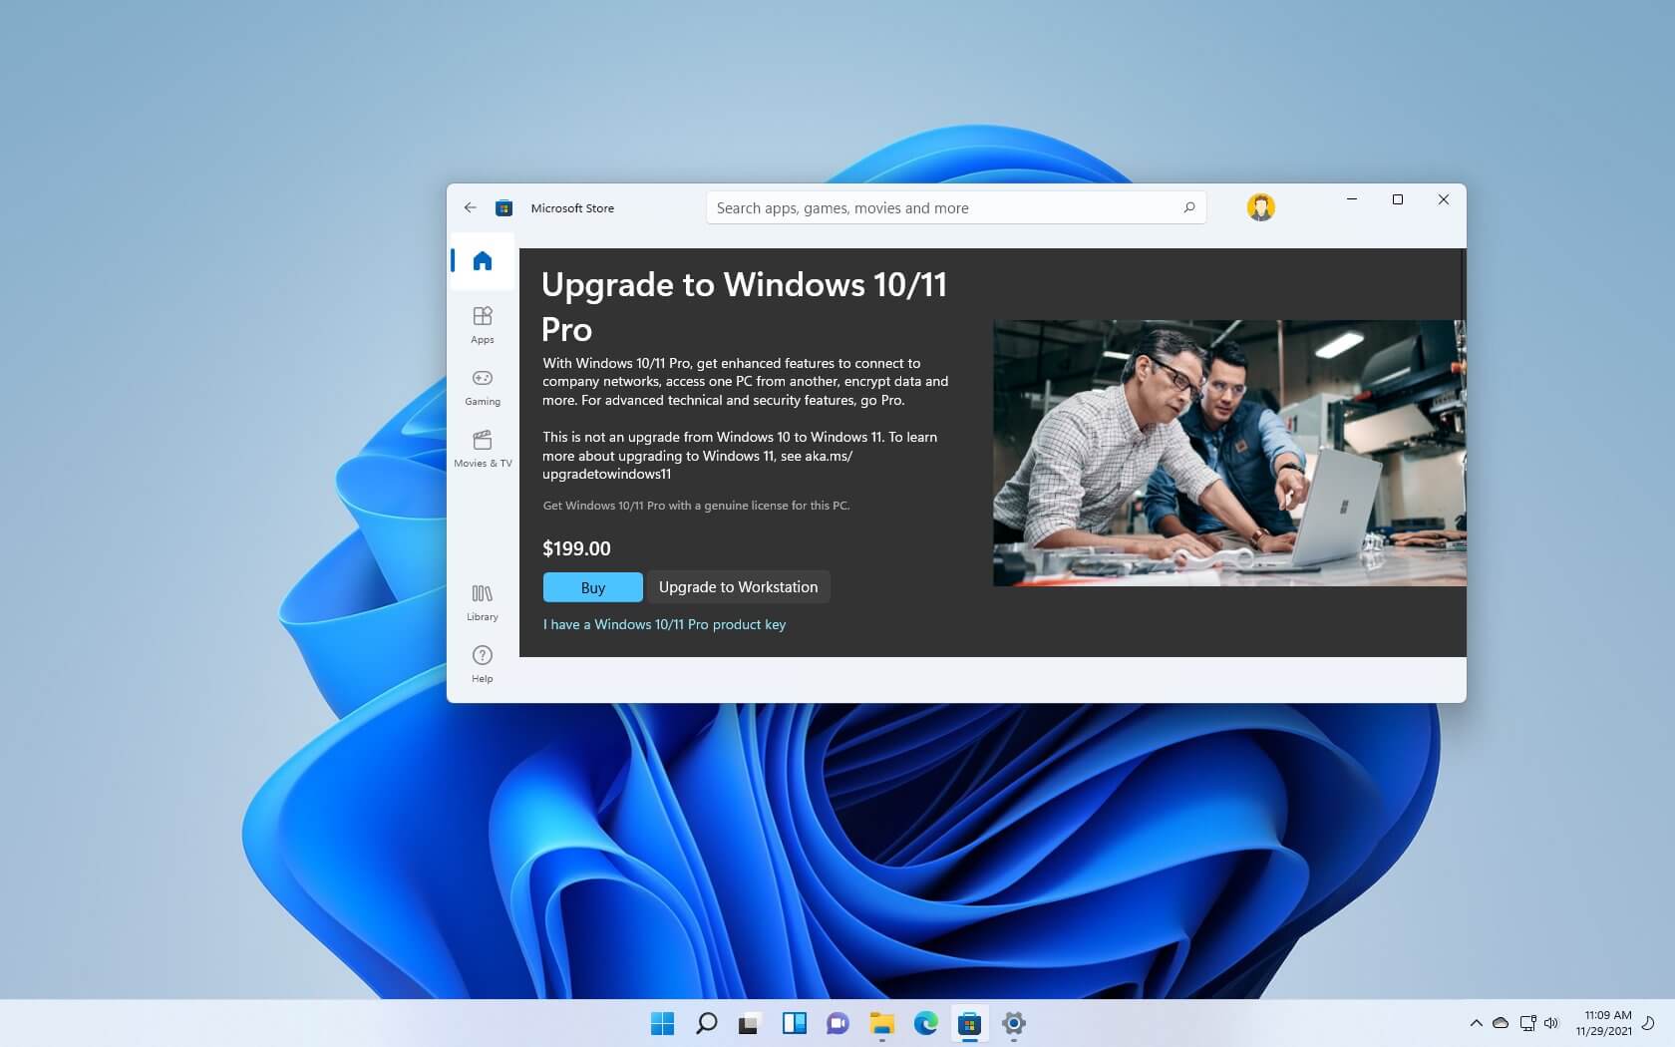
Task: Select Upgrade to Workstation
Action: pos(738,587)
